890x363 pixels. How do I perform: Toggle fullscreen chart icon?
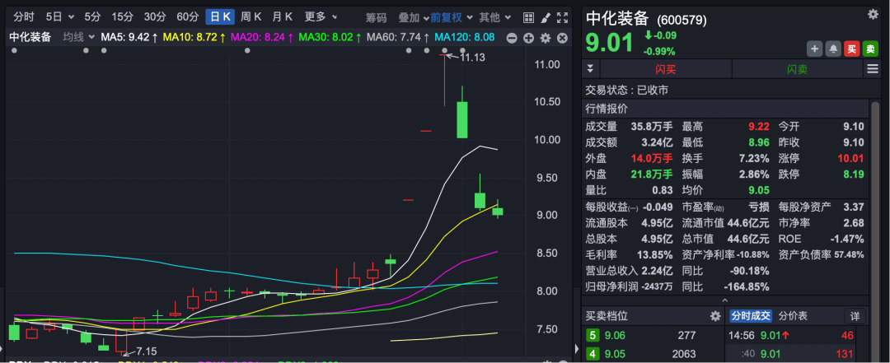coord(563,17)
